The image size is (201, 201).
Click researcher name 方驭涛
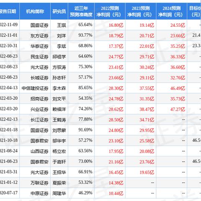pos(59,67)
